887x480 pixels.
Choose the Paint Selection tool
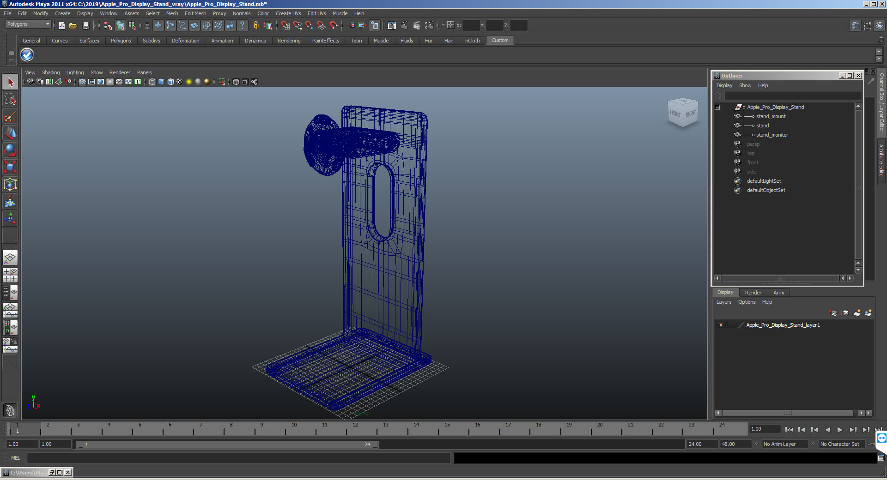click(10, 116)
